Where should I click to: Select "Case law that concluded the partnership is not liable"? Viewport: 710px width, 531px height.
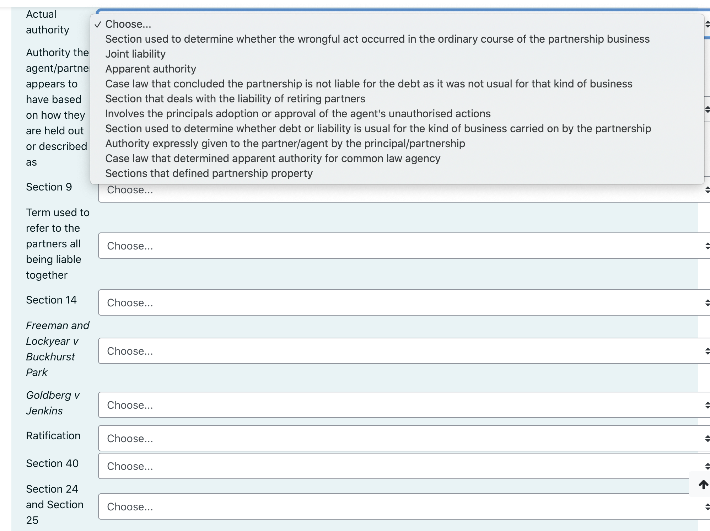(369, 84)
